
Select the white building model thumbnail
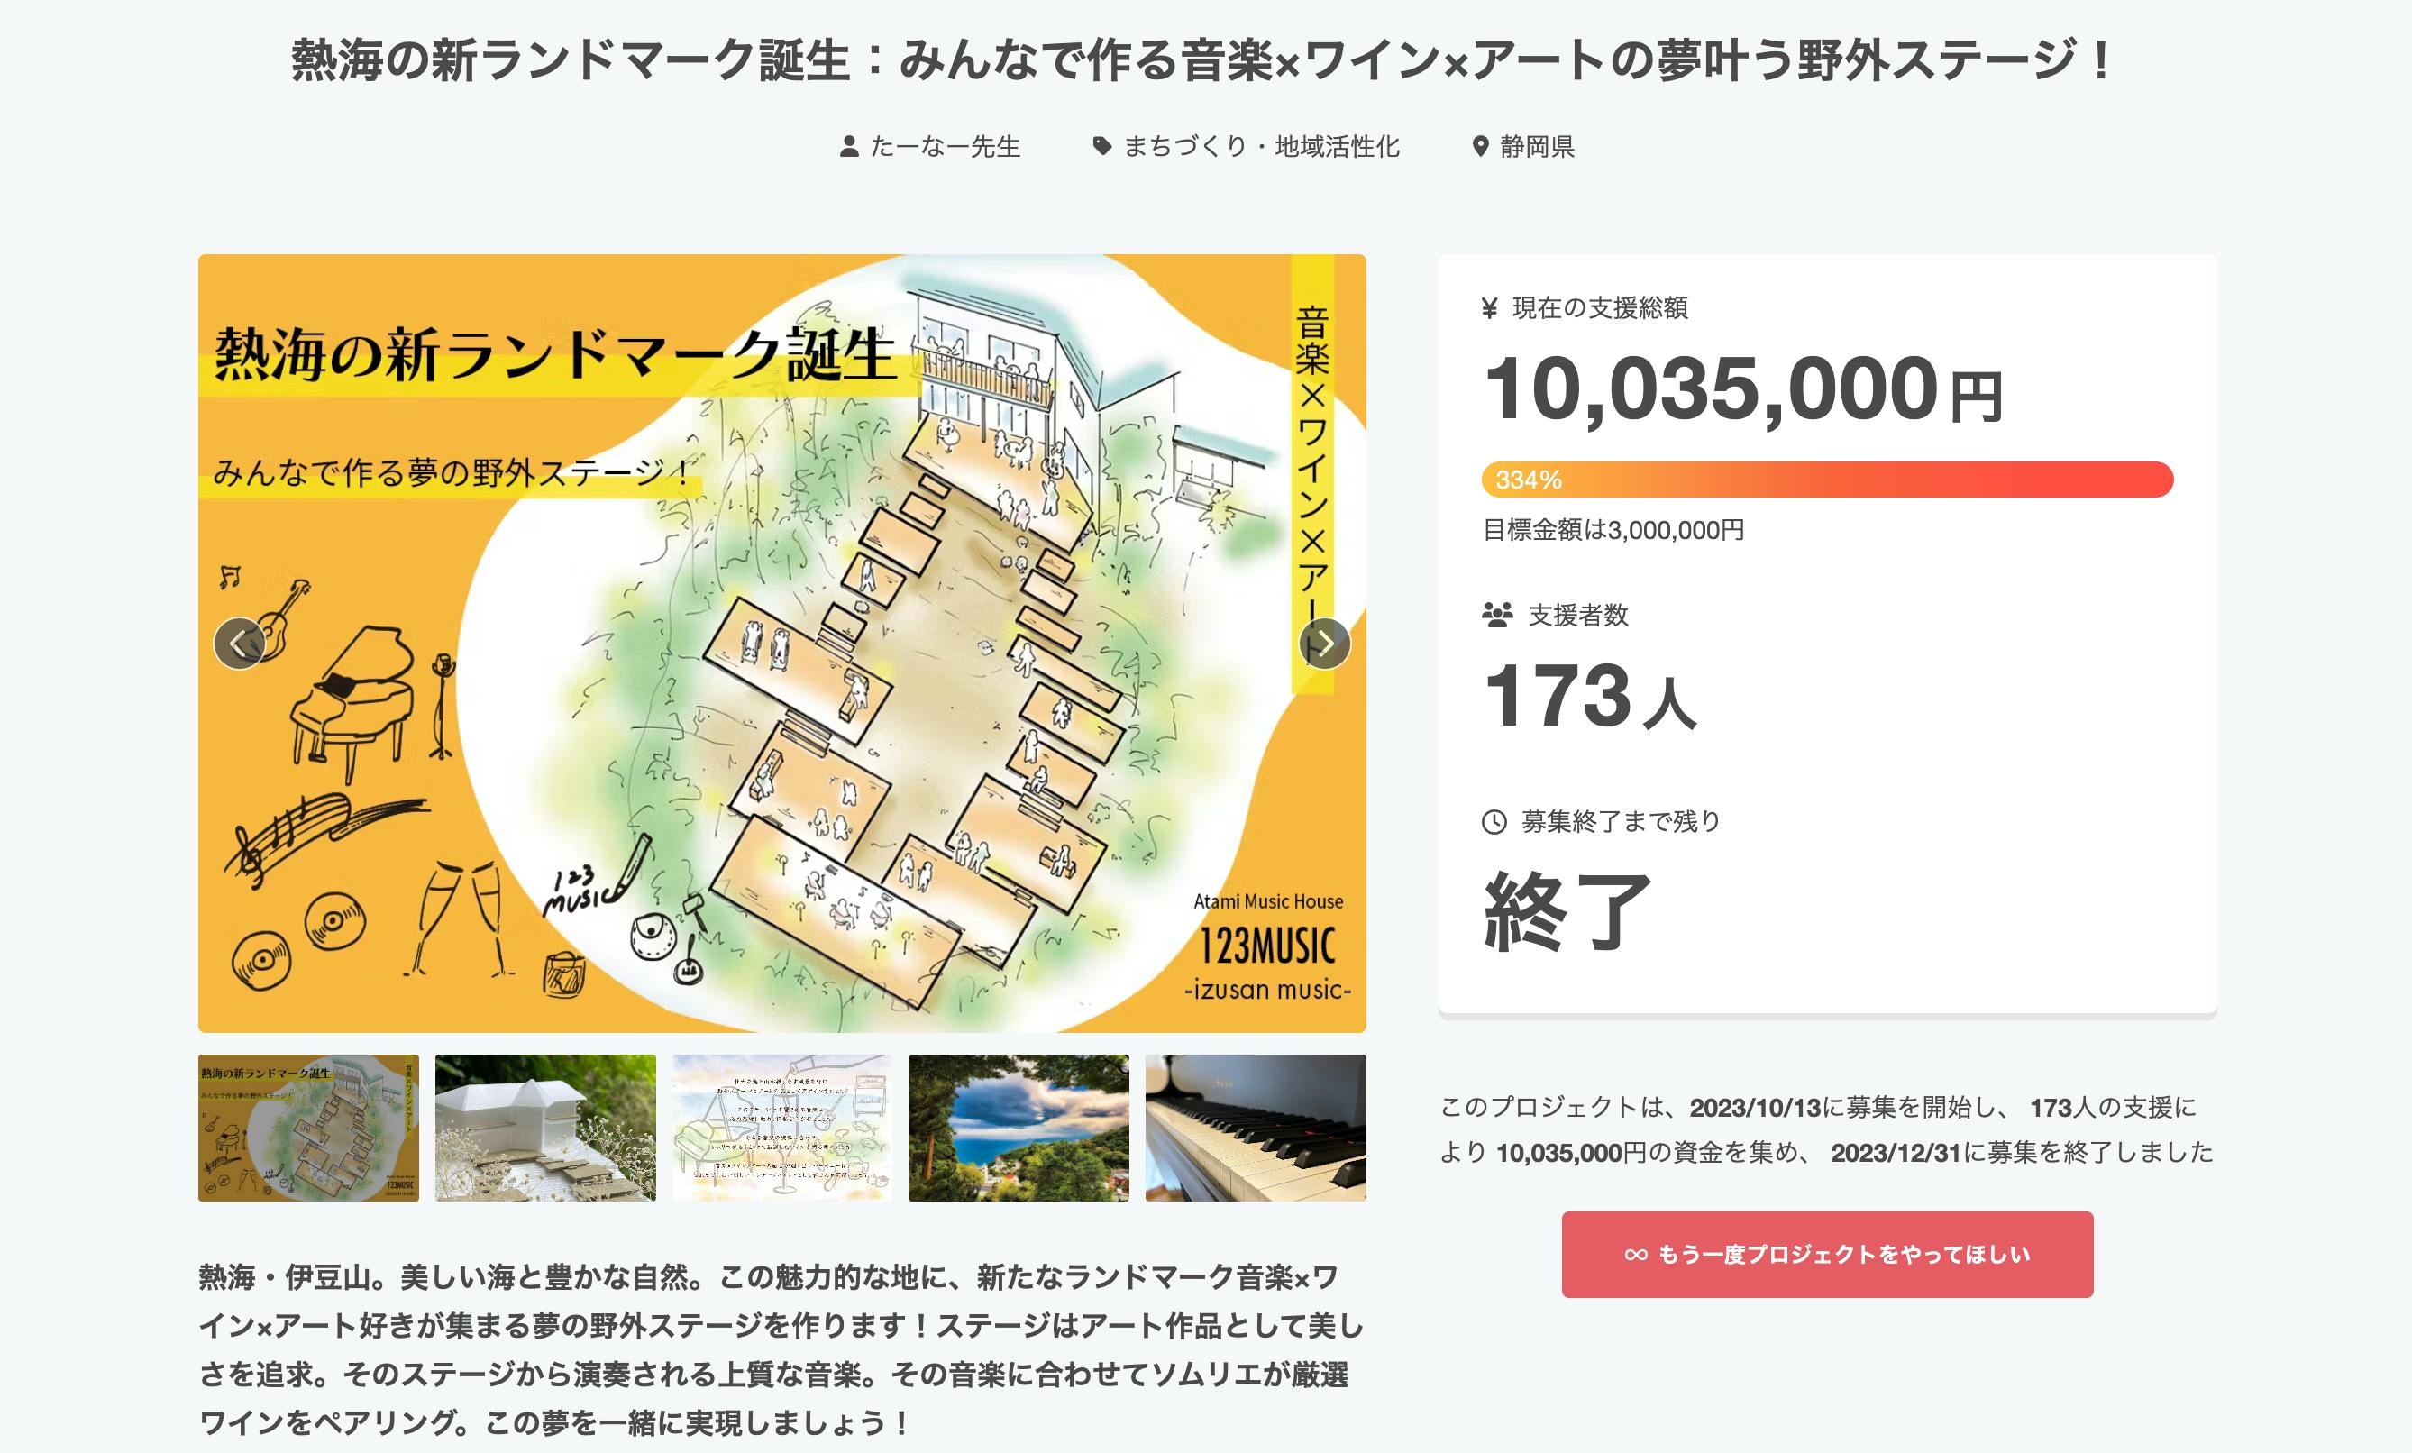tap(545, 1128)
